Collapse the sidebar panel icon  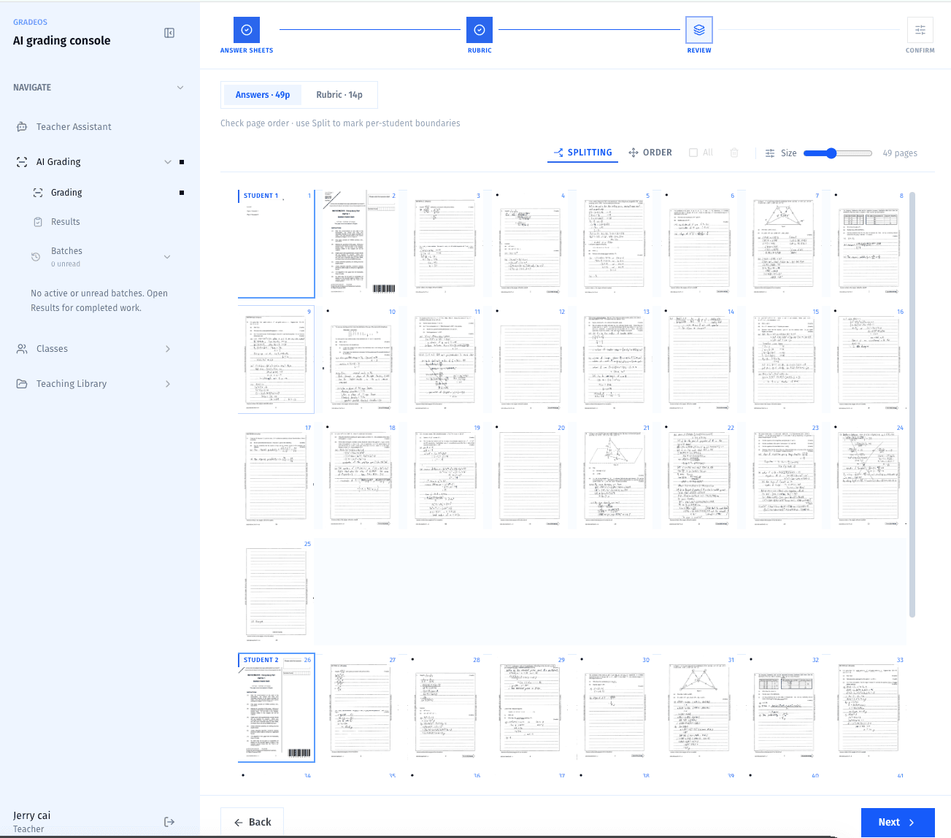point(169,33)
